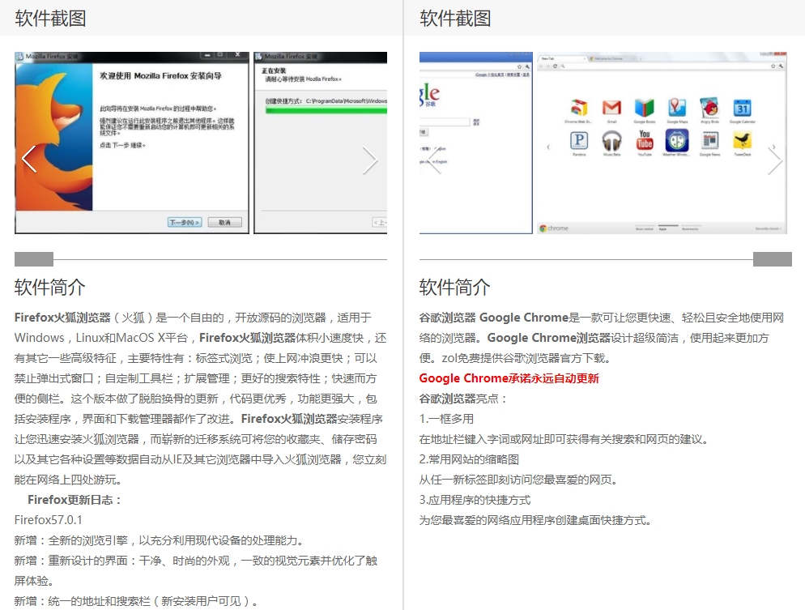
Task: Click TweetDeck bird icon in Chrome screenshot
Action: (x=743, y=140)
